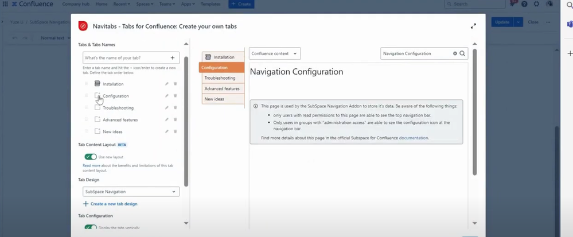Viewport: 573px width, 237px height.
Task: Edit the Advanced features tab name
Action: pos(167,119)
